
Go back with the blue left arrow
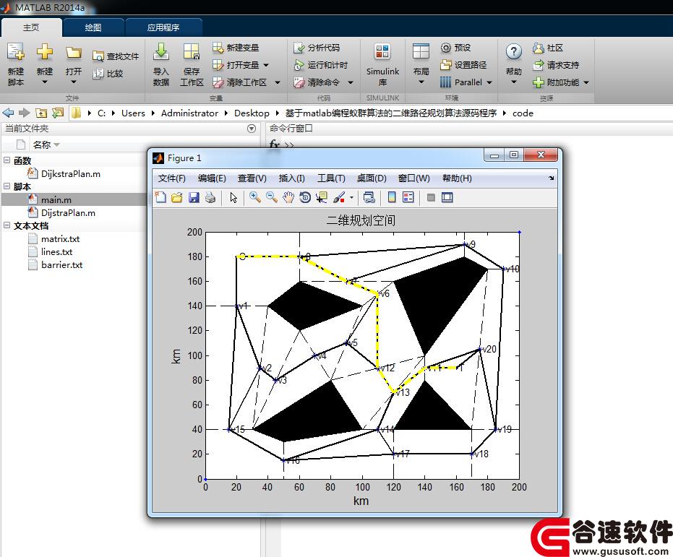pyautogui.click(x=8, y=113)
